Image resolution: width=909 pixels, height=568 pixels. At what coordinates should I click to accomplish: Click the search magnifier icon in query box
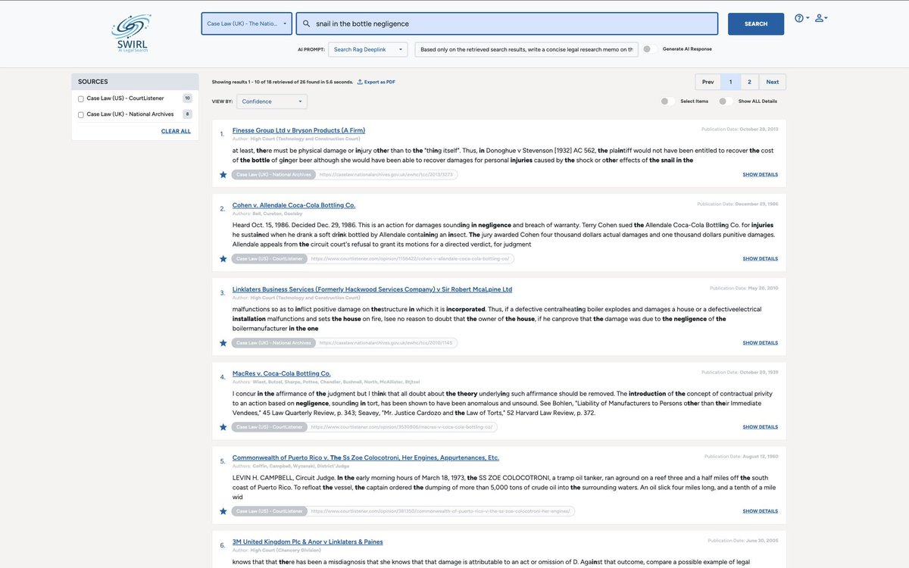pos(306,23)
